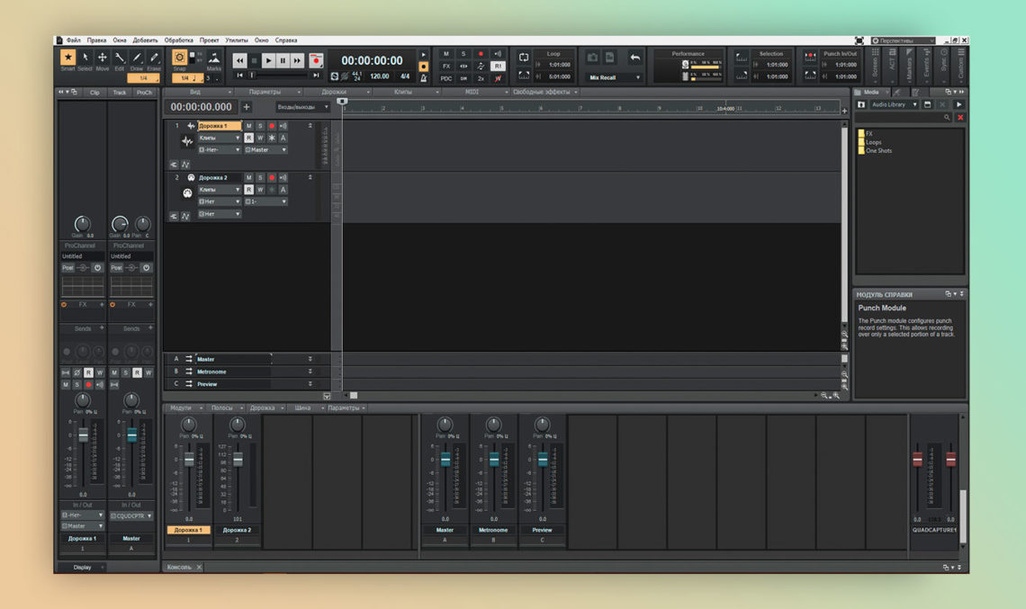Arm Дорожка 1 for recording
This screenshot has height=609, width=1026.
(271, 126)
